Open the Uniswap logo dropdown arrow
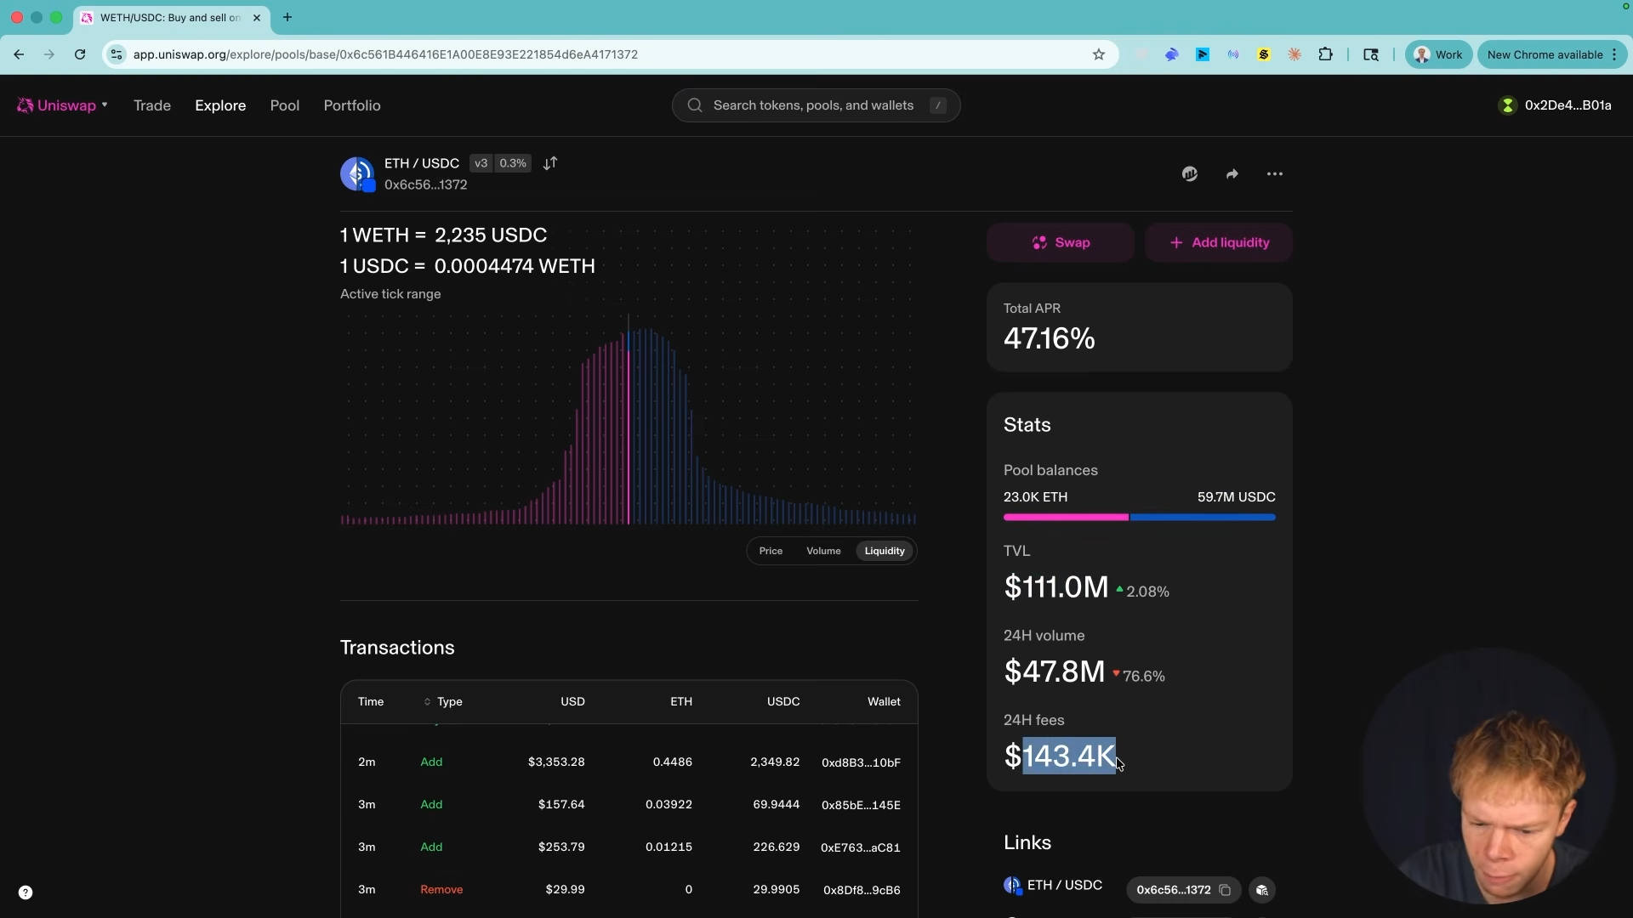This screenshot has width=1633, height=918. (x=105, y=105)
